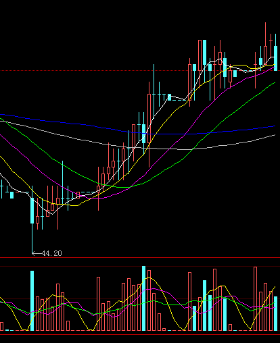The width and height of the screenshot is (280, 343).
Task: Click the tall cyan candle body at the chart top
Action: [204, 53]
